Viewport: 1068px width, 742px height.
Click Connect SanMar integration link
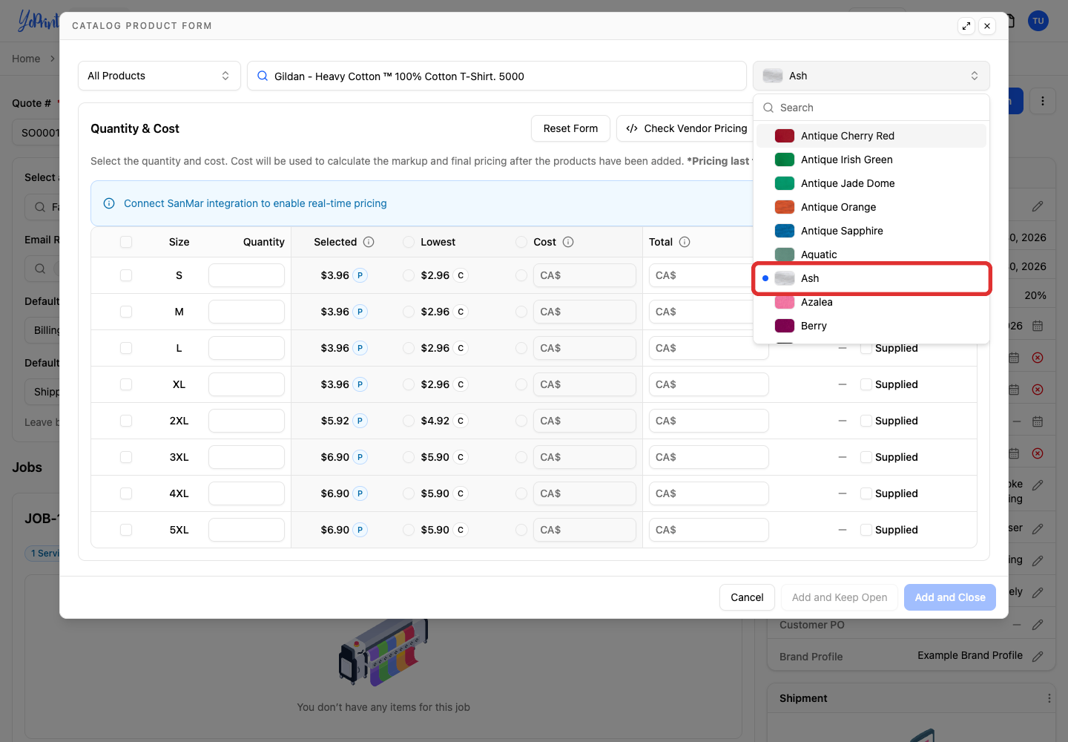(x=255, y=203)
